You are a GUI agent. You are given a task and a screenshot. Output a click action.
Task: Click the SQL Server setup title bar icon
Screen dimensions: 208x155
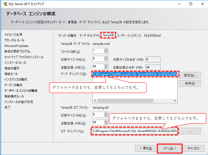coord(5,4)
